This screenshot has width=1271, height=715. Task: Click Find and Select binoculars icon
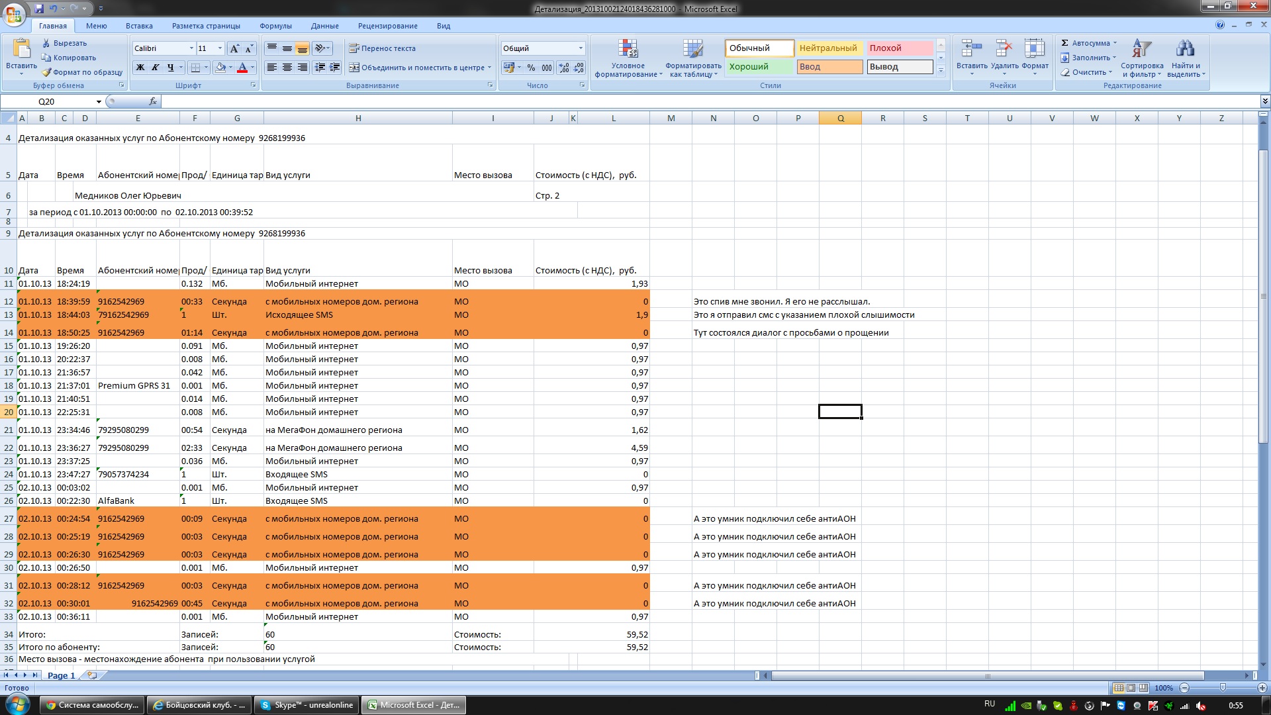(1185, 49)
